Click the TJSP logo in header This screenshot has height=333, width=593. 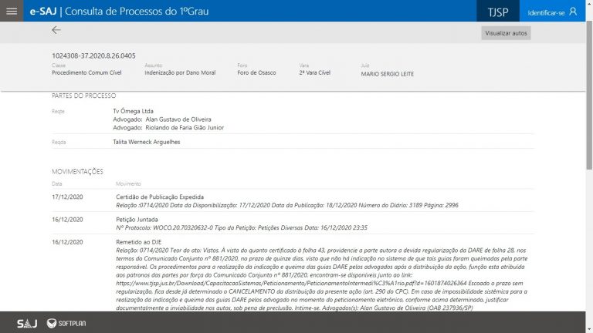pyautogui.click(x=498, y=12)
